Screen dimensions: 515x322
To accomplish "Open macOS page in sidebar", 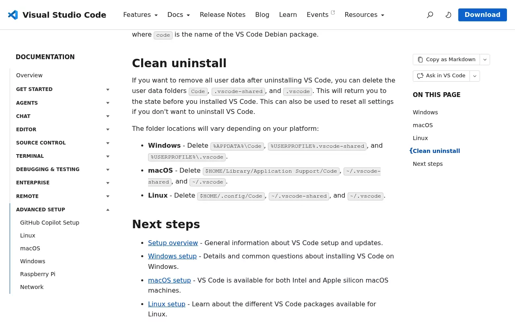I will (x=30, y=248).
